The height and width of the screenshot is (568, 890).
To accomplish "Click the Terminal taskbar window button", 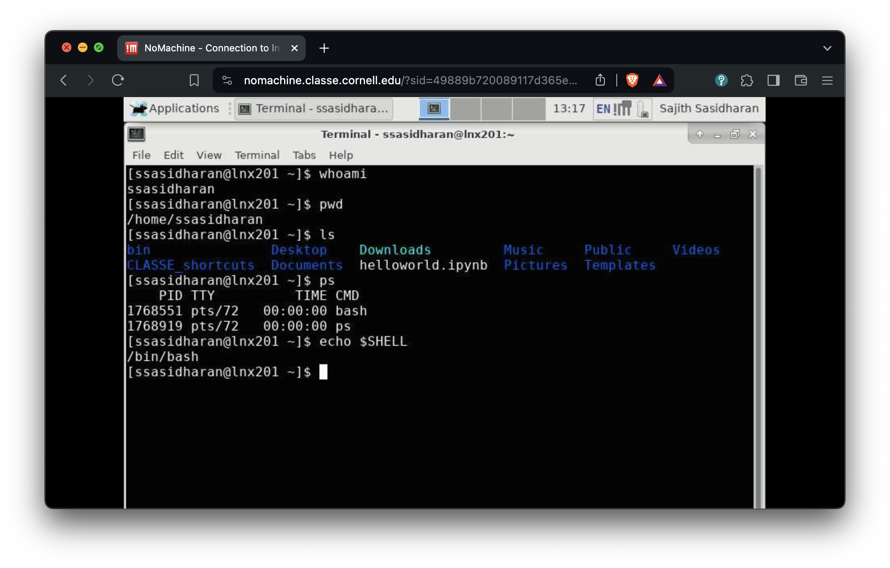I will tap(314, 108).
